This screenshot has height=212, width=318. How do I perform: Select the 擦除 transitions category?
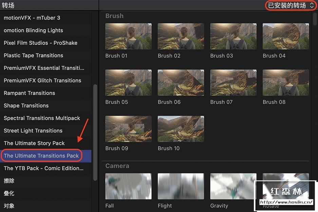[45, 181]
